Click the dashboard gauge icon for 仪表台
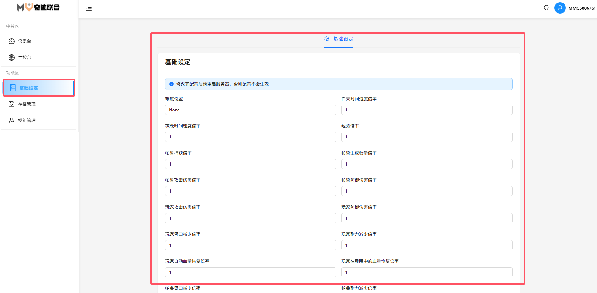This screenshot has height=293, width=597. pyautogui.click(x=12, y=41)
